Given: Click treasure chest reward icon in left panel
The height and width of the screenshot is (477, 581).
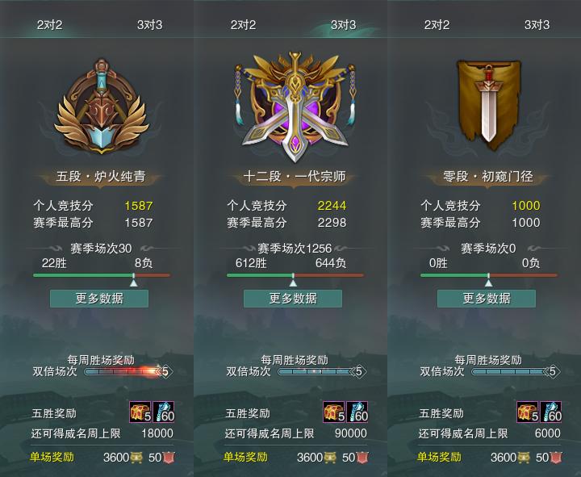Looking at the screenshot, I should coord(140,412).
